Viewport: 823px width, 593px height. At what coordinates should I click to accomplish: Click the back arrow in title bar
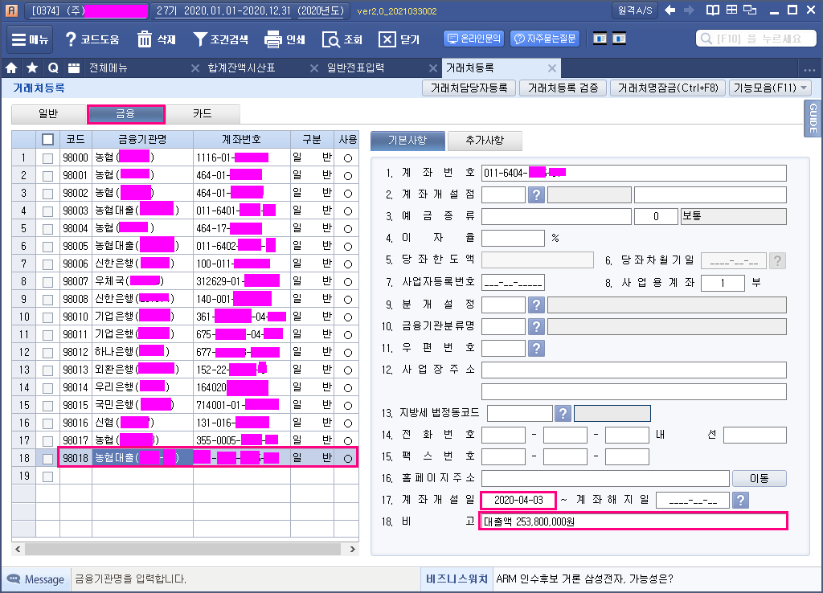pos(670,10)
